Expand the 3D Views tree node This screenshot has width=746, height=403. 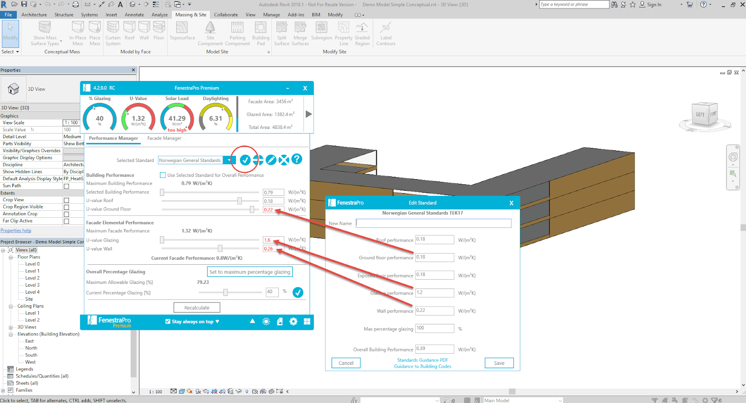tap(11, 327)
